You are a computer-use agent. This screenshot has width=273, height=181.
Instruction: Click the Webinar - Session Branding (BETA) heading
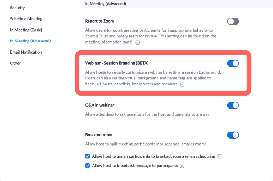click(116, 63)
